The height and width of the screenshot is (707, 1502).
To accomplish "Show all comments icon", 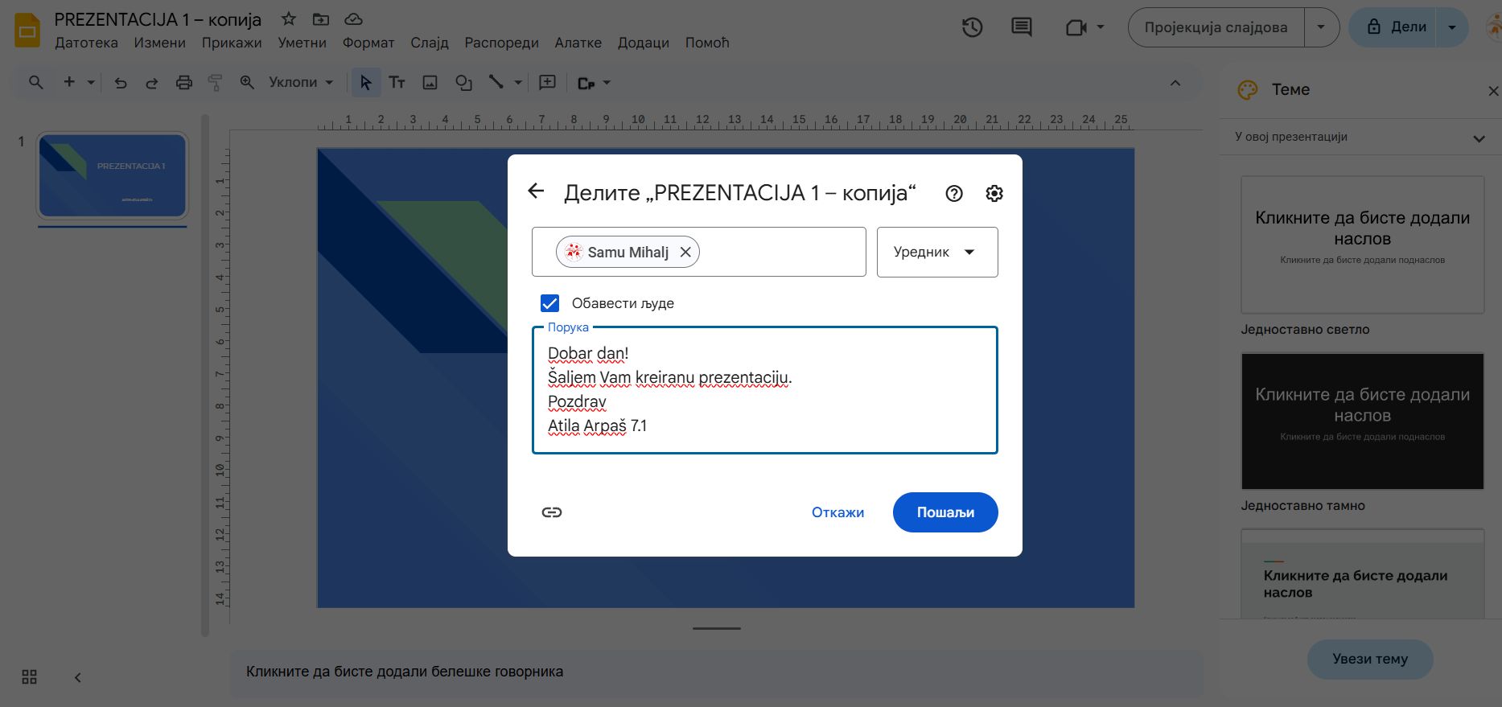I will [1021, 27].
